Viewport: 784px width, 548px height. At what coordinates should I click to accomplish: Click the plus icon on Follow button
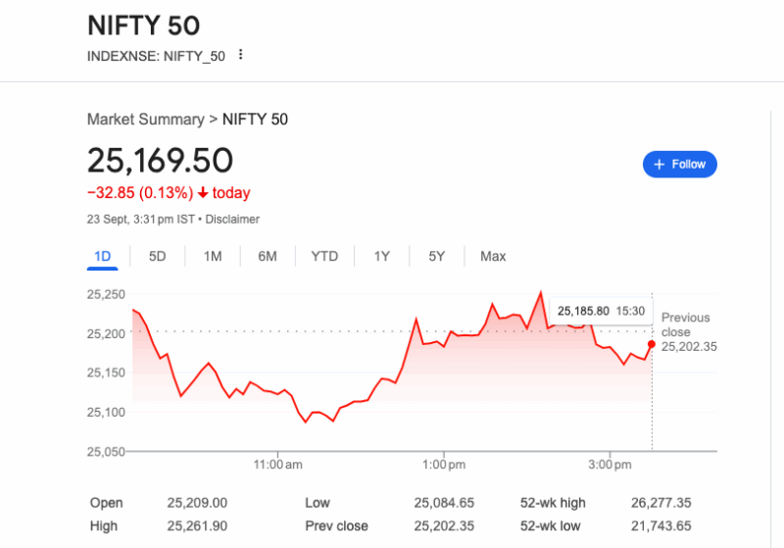tap(660, 165)
